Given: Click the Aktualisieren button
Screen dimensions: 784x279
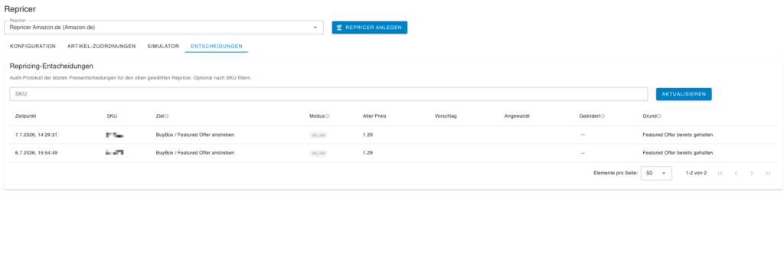Looking at the screenshot, I should pyautogui.click(x=684, y=94).
